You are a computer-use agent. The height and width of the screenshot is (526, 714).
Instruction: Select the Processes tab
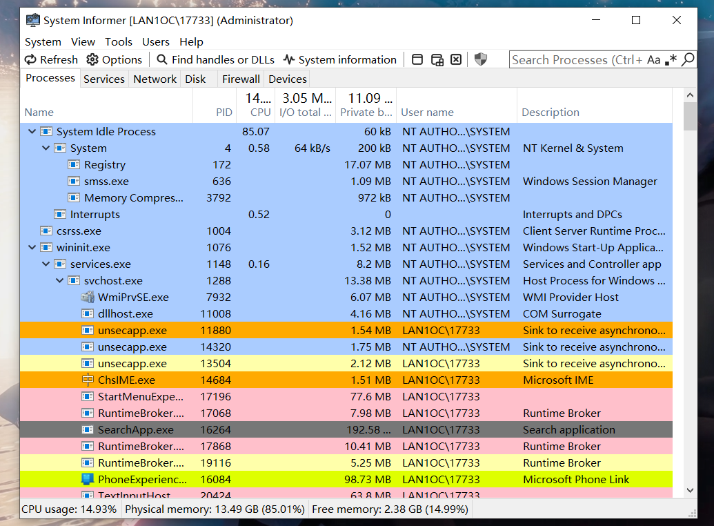[50, 78]
